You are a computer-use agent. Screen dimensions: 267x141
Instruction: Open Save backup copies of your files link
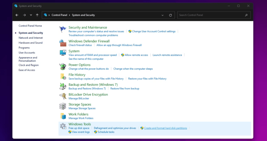click(96, 79)
